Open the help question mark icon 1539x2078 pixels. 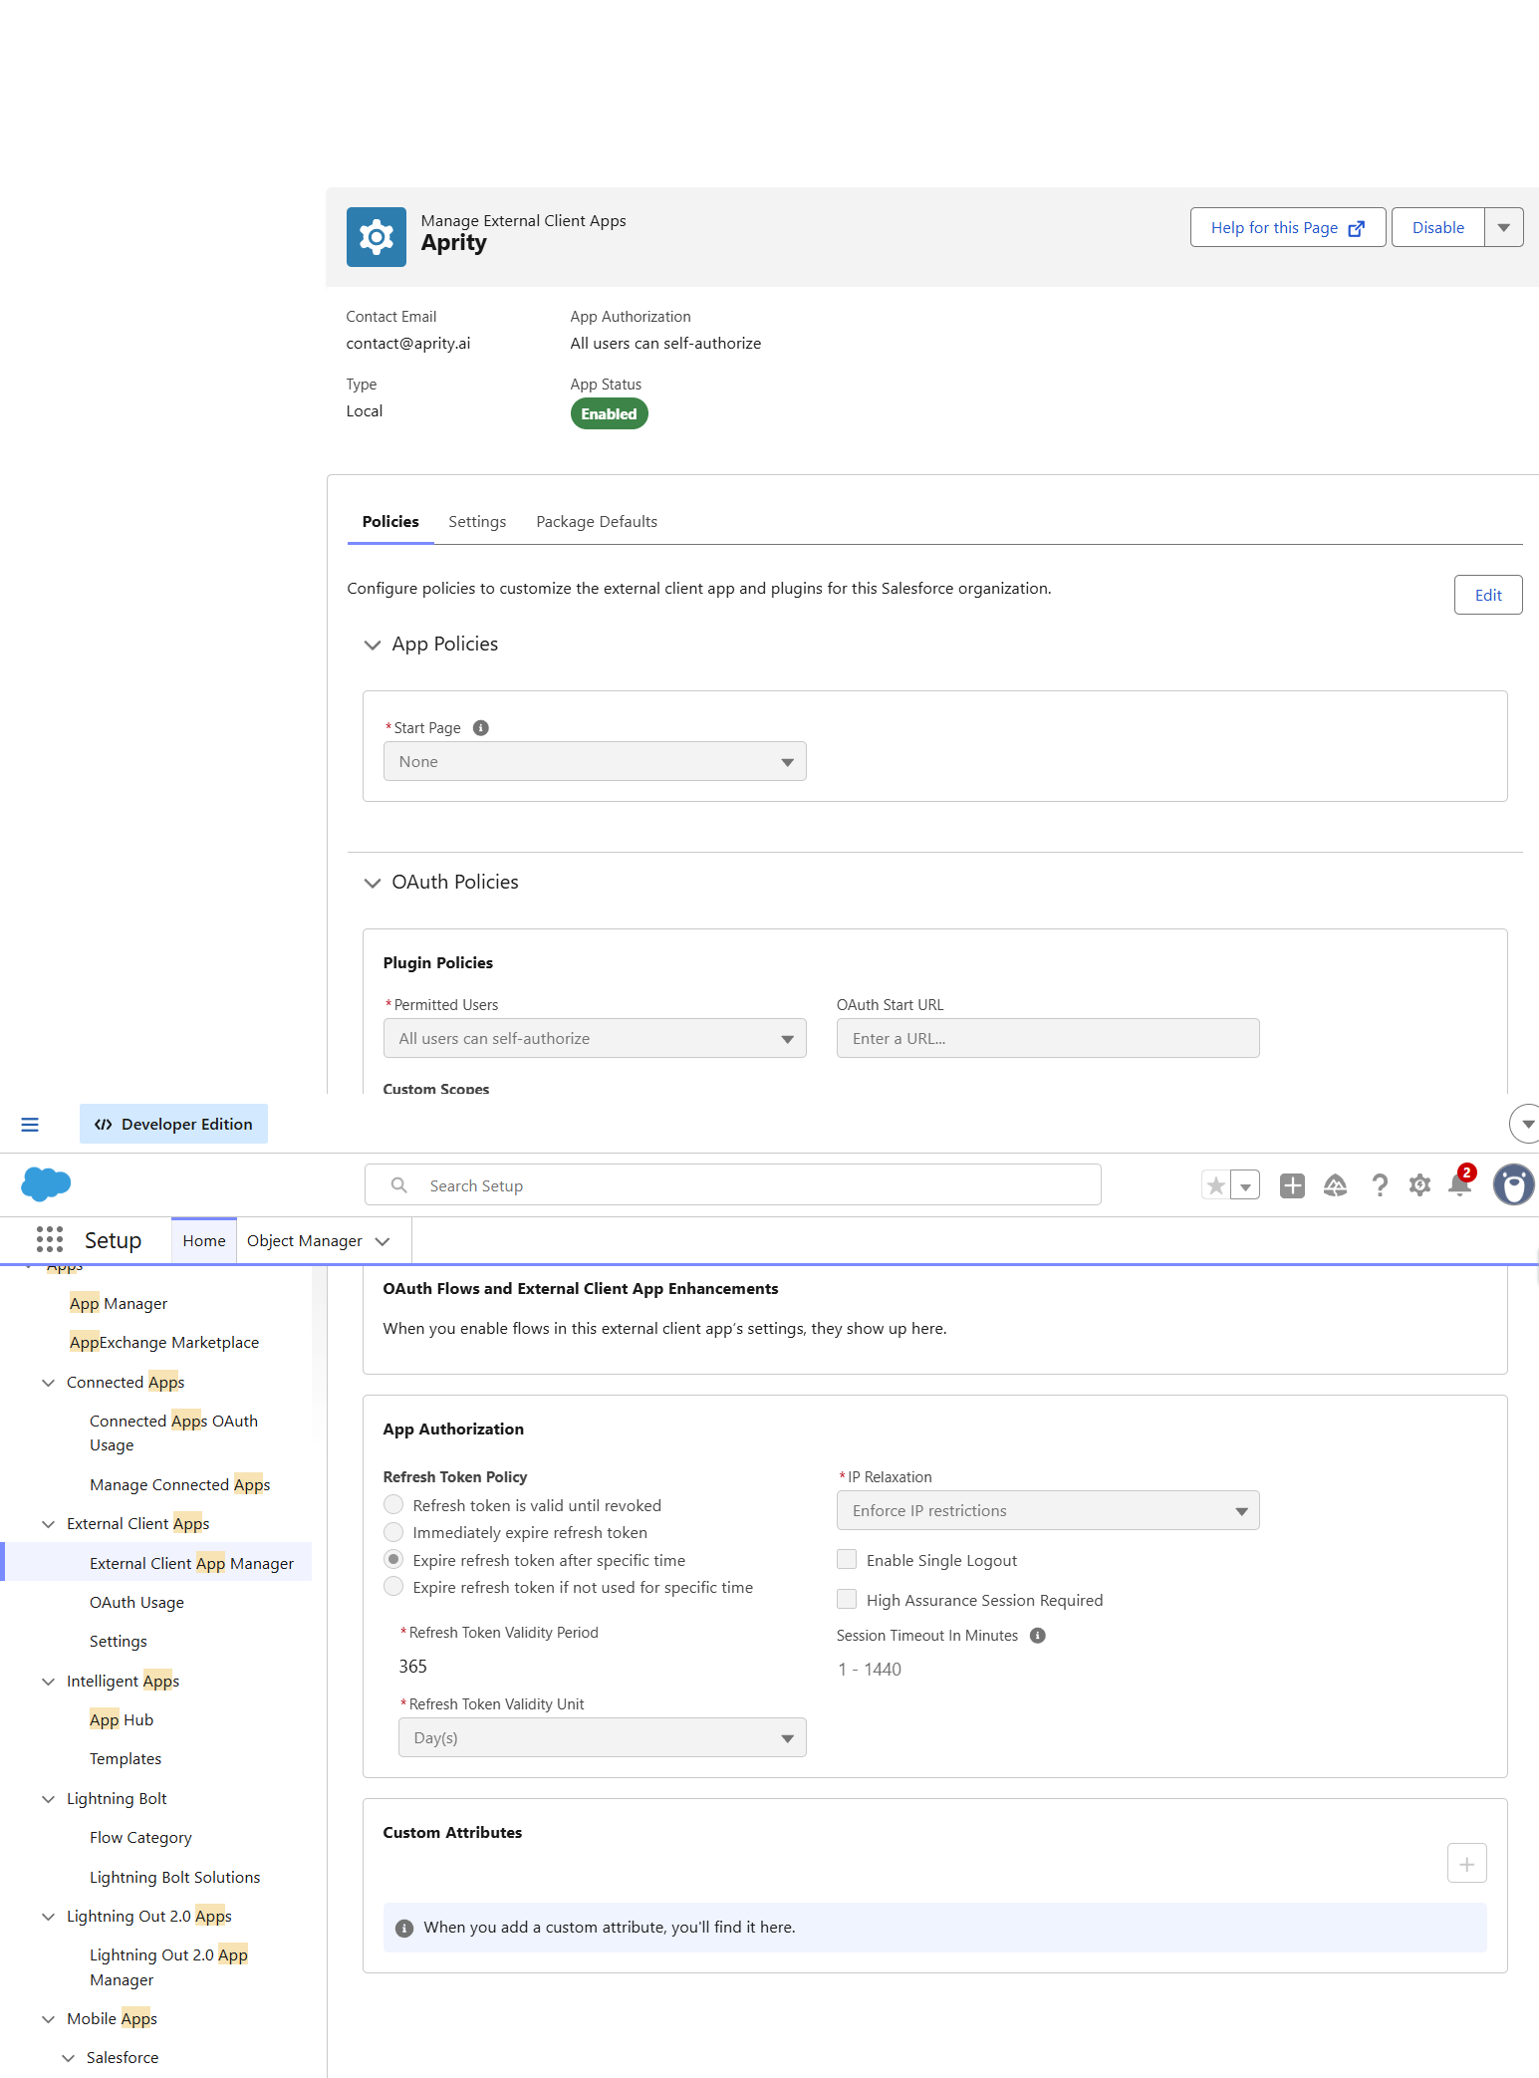point(1380,1185)
